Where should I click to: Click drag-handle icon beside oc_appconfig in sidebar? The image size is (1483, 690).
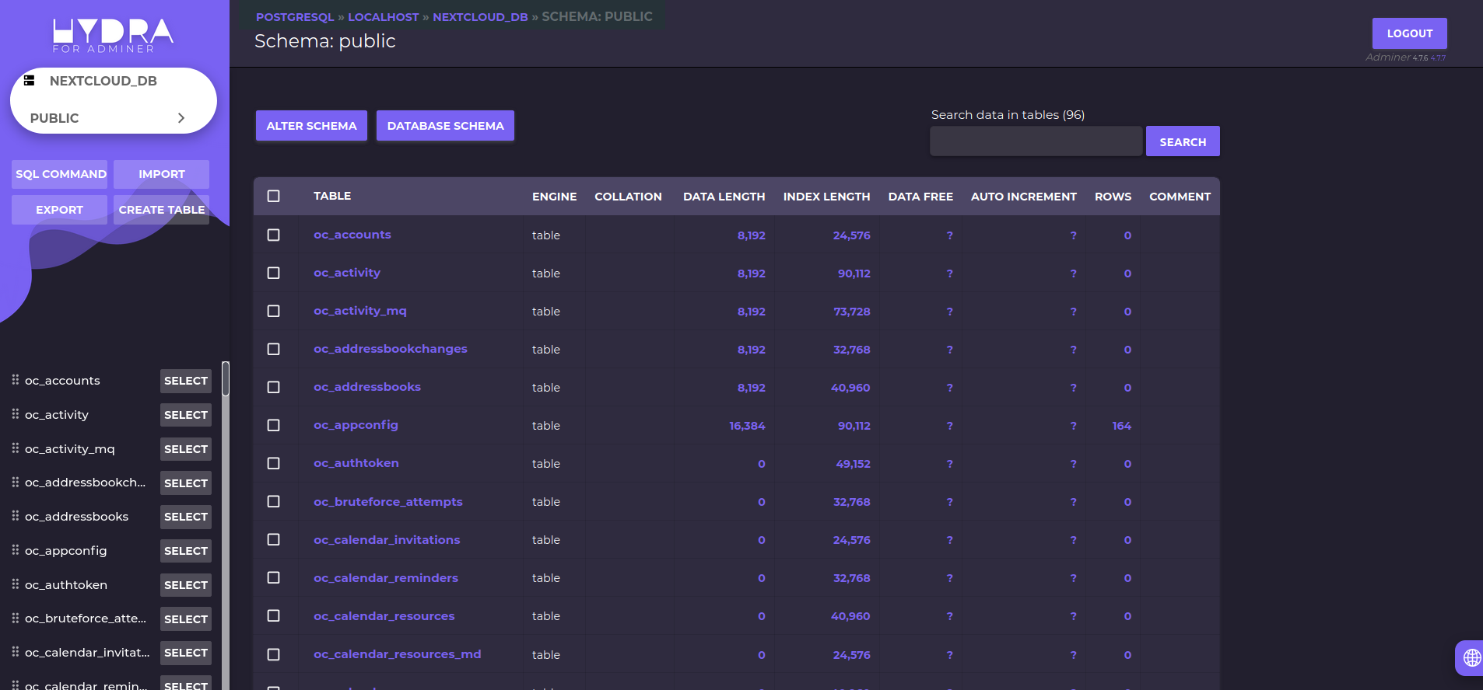tap(15, 550)
